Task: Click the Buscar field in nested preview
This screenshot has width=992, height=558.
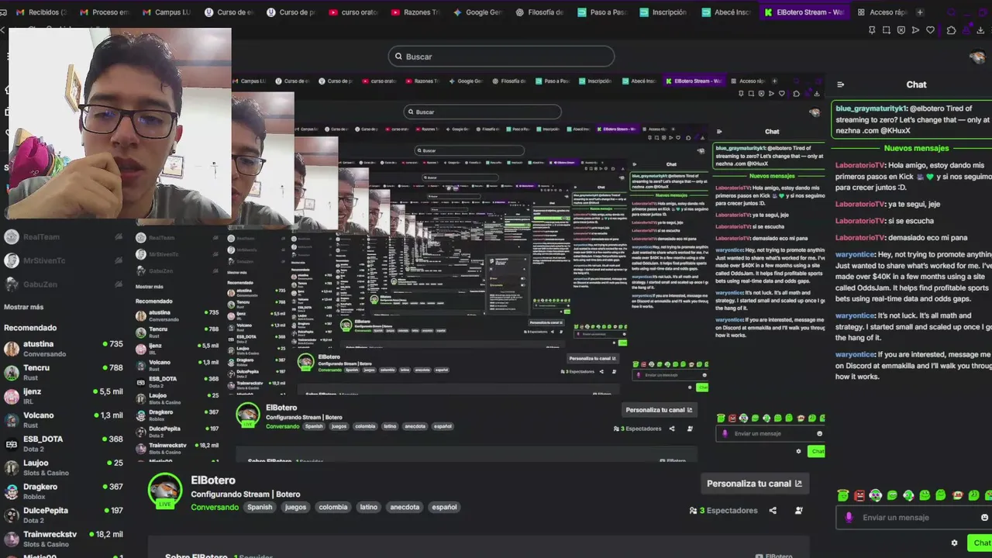Action: [482, 112]
